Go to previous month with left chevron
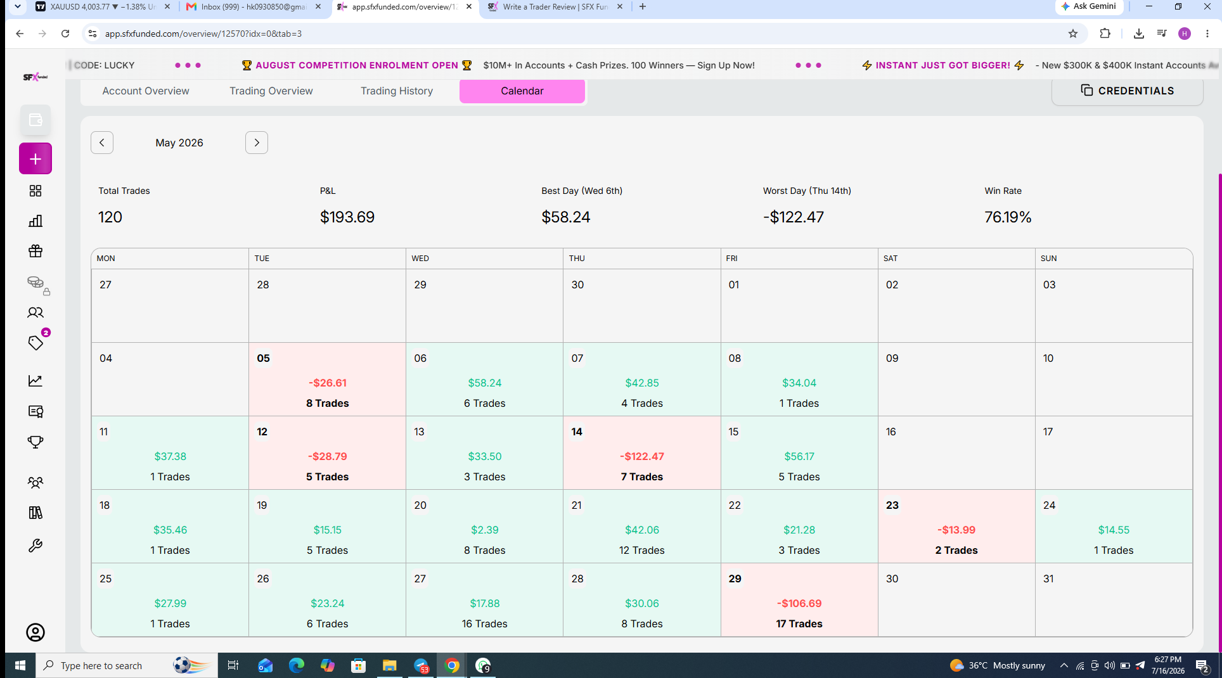Image resolution: width=1222 pixels, height=678 pixels. point(102,143)
